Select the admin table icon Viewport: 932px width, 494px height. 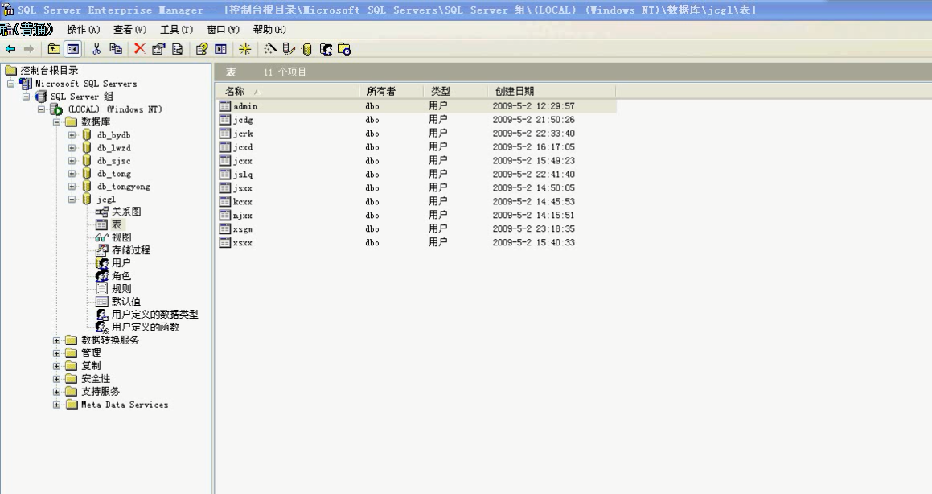coord(224,106)
